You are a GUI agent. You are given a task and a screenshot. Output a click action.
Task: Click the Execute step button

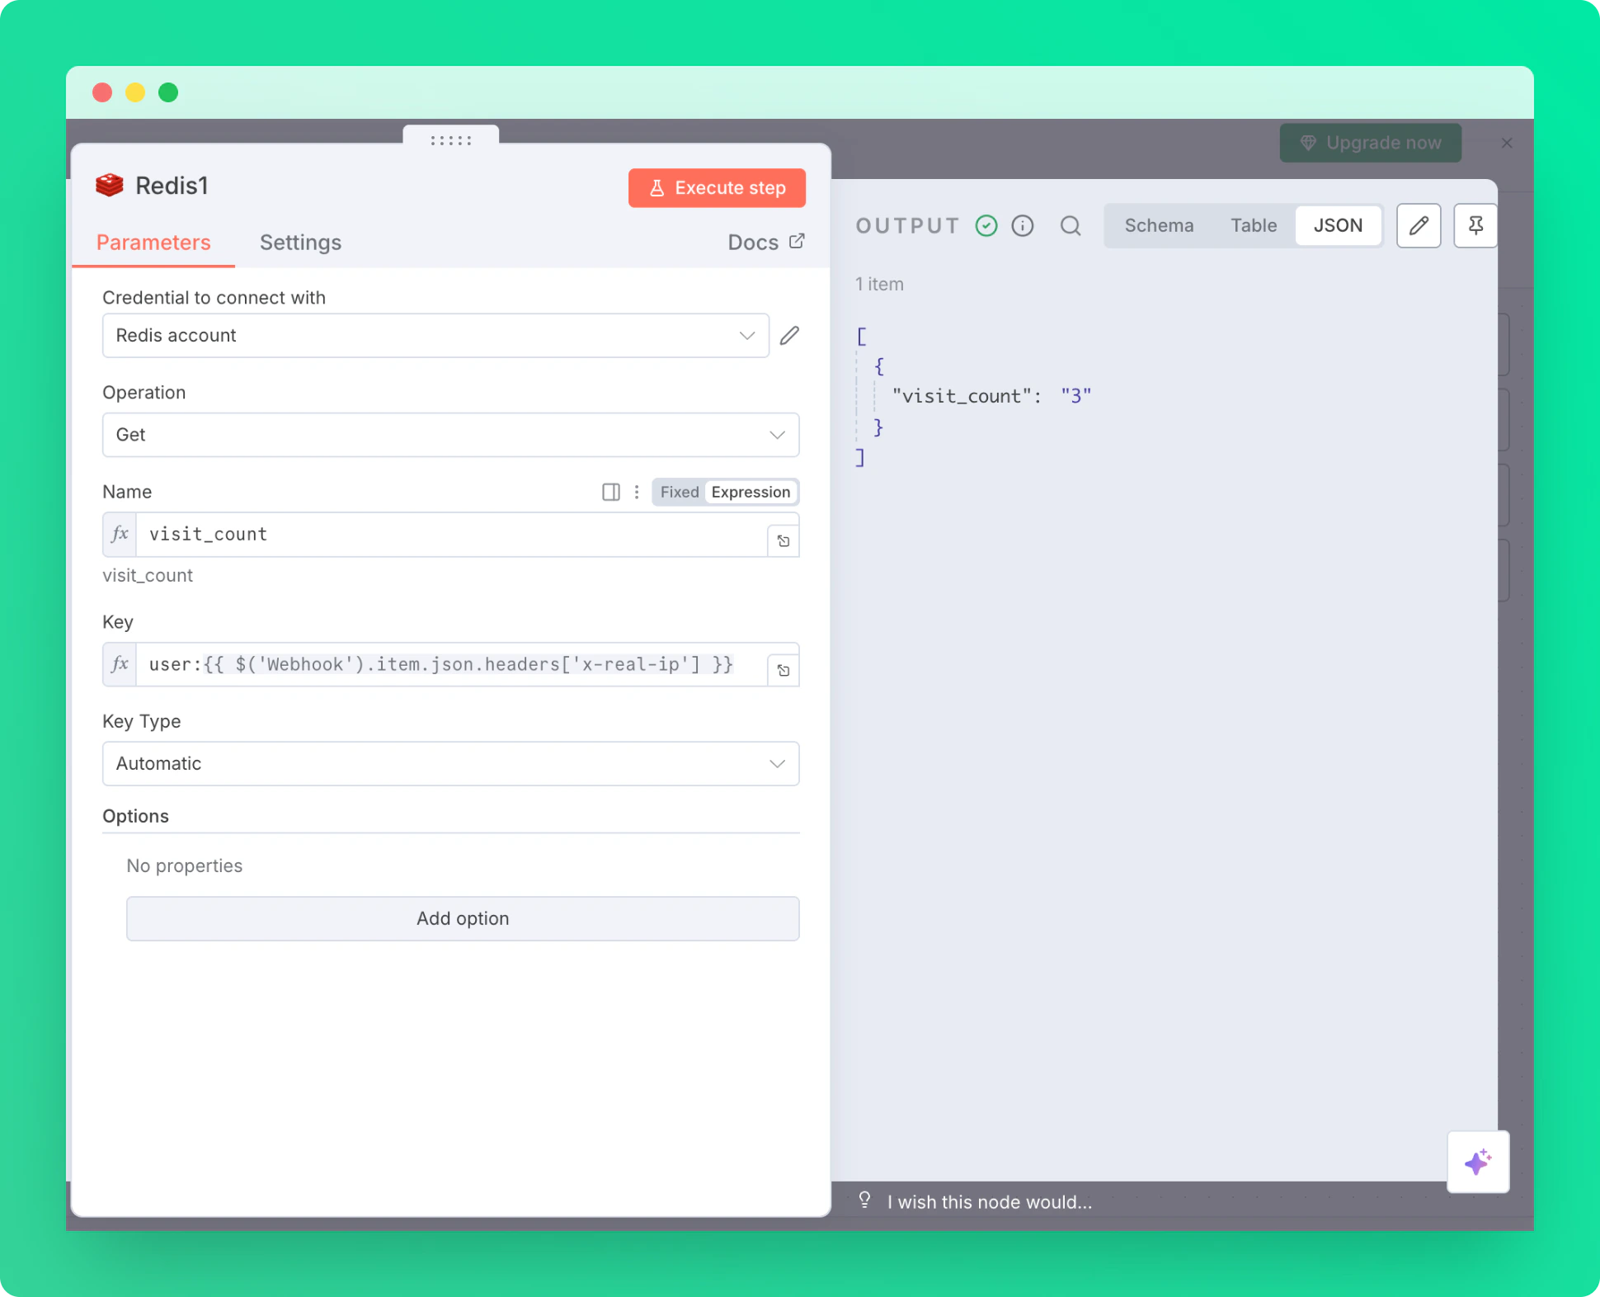coord(716,188)
